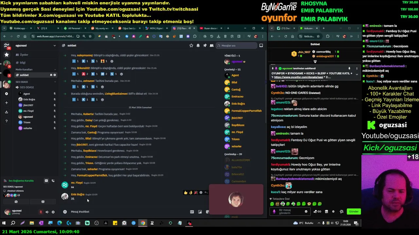Toggle member list icon in header
The width and height of the screenshot is (419, 235).
coord(212,46)
